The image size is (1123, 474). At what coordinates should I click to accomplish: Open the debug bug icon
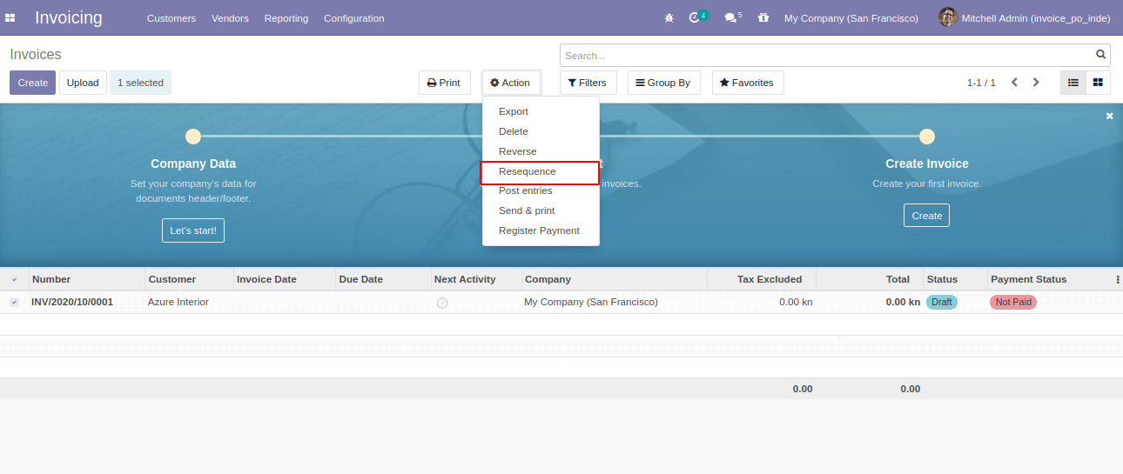669,17
